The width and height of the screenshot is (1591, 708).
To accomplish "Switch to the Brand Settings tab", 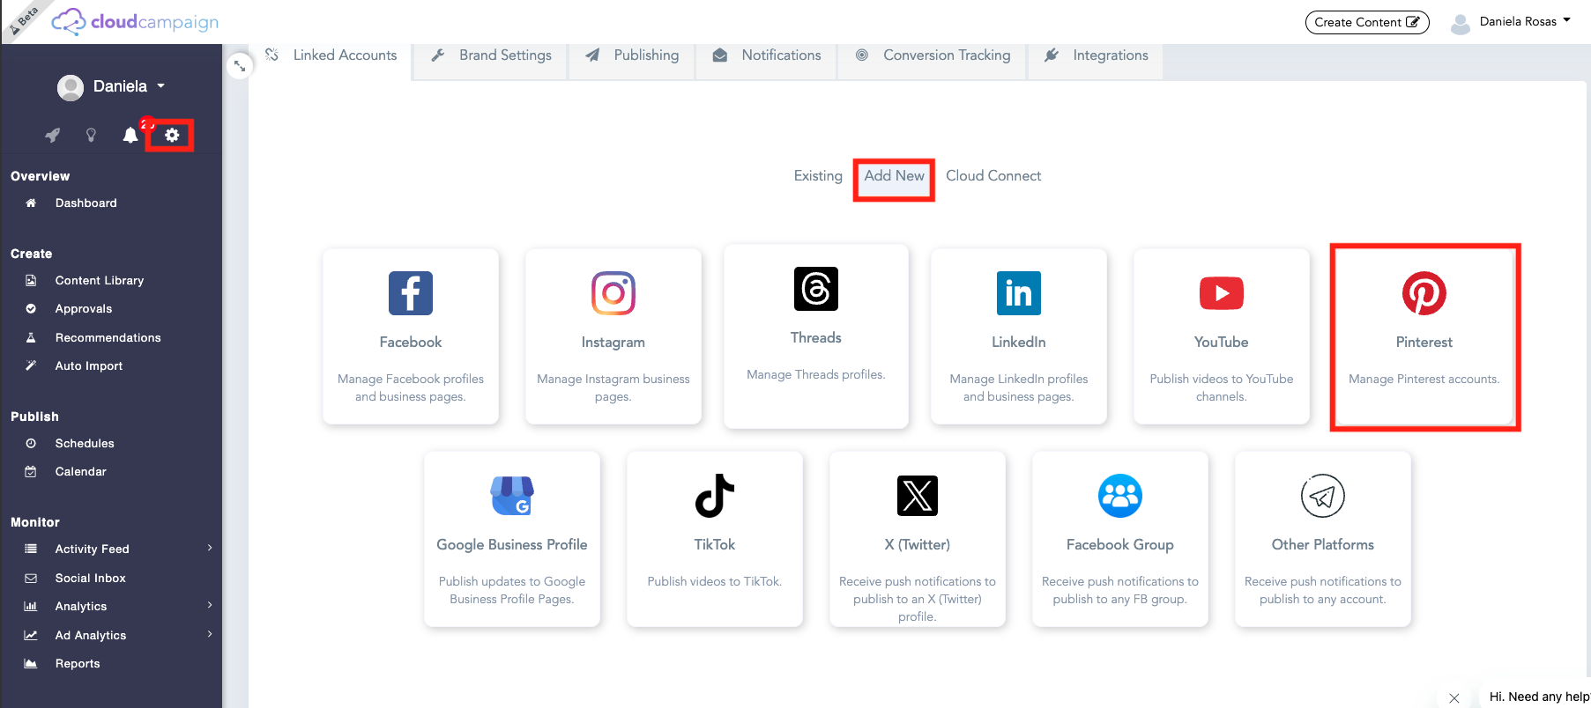I will click(491, 55).
